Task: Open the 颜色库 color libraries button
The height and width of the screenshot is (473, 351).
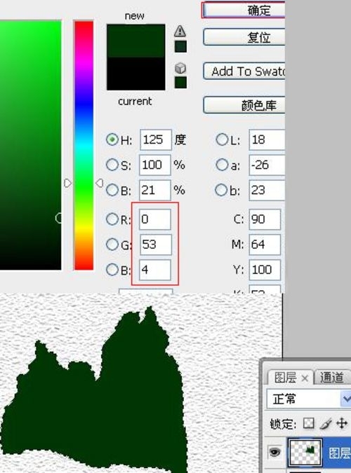Action: tap(244, 105)
